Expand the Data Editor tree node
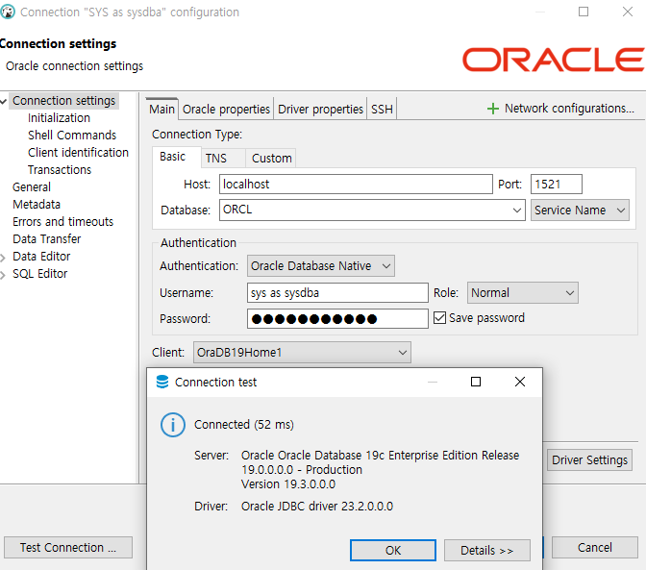 pos(3,258)
